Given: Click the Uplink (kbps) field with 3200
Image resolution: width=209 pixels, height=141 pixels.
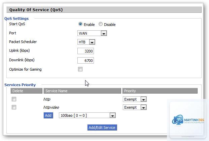Looking at the screenshot, I should click(x=85, y=51).
